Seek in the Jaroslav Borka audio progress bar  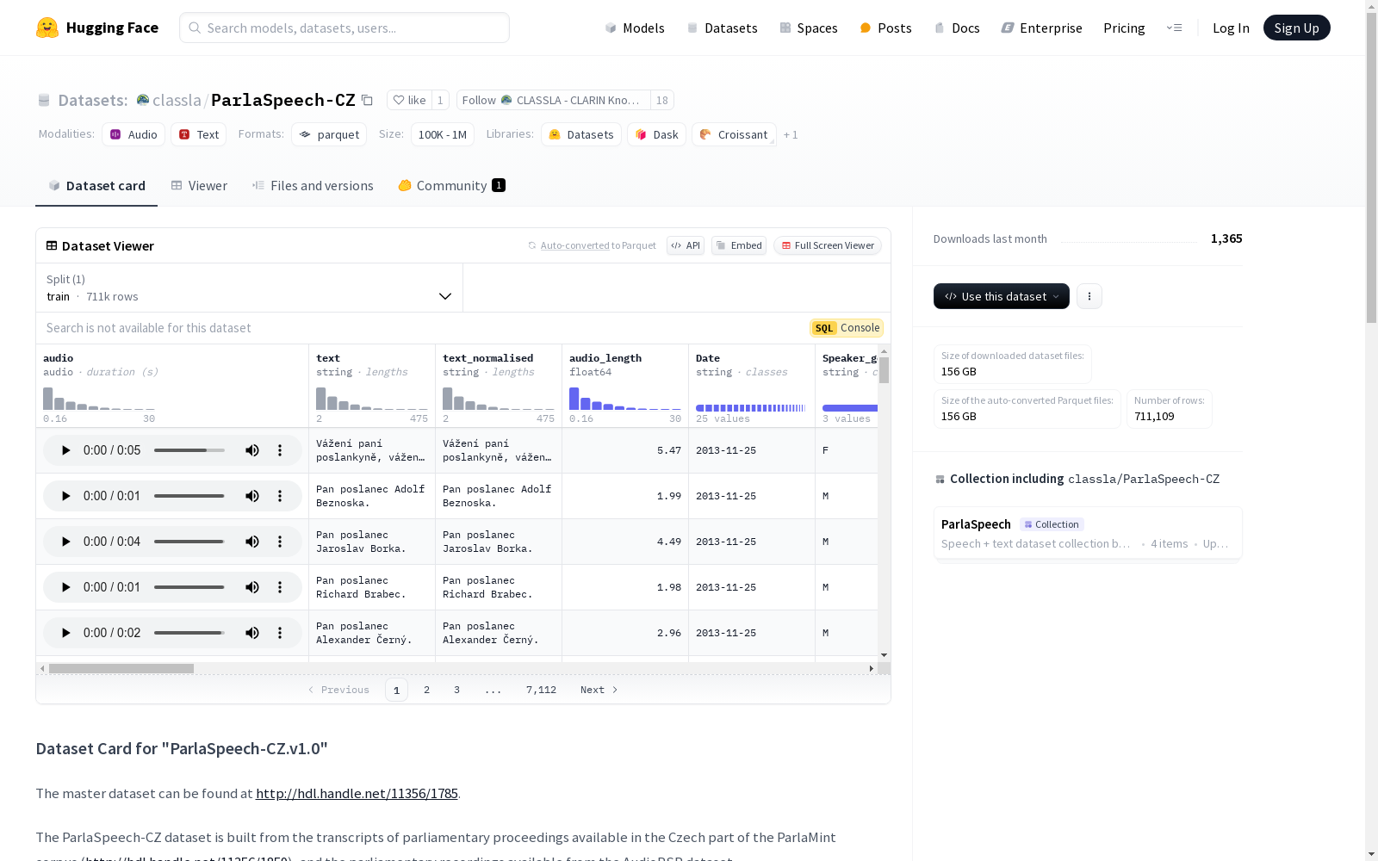[x=189, y=542]
